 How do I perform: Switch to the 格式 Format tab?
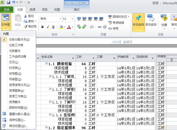coord(77,10)
